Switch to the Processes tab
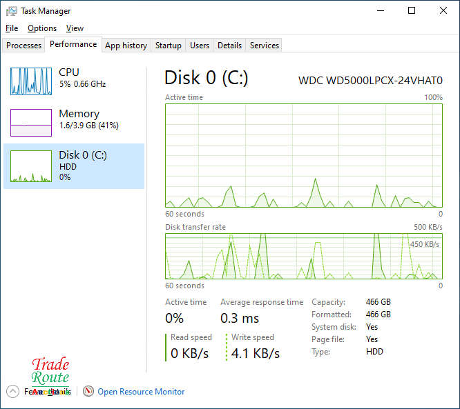 [24, 46]
